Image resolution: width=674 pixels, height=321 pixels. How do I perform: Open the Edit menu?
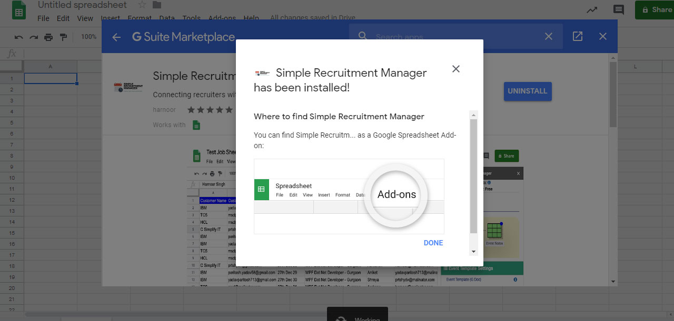click(x=63, y=18)
